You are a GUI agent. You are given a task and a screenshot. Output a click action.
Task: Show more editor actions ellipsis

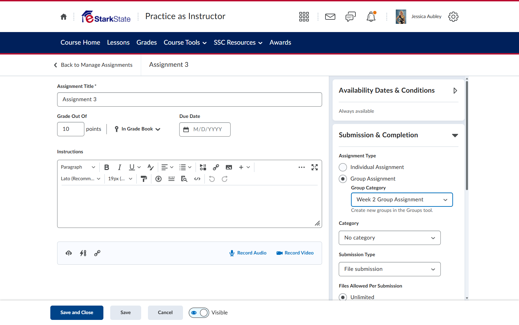pos(302,167)
